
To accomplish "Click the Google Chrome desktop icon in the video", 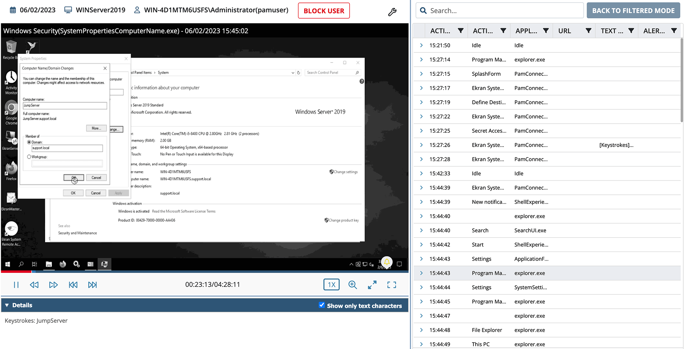I will coord(11,113).
